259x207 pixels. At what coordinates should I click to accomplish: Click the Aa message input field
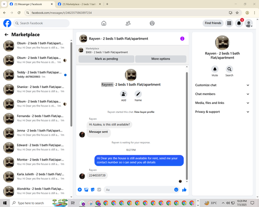click(x=138, y=190)
